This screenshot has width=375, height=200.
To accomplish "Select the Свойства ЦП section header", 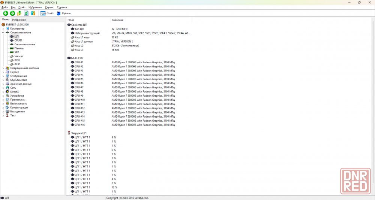I will [79, 25].
